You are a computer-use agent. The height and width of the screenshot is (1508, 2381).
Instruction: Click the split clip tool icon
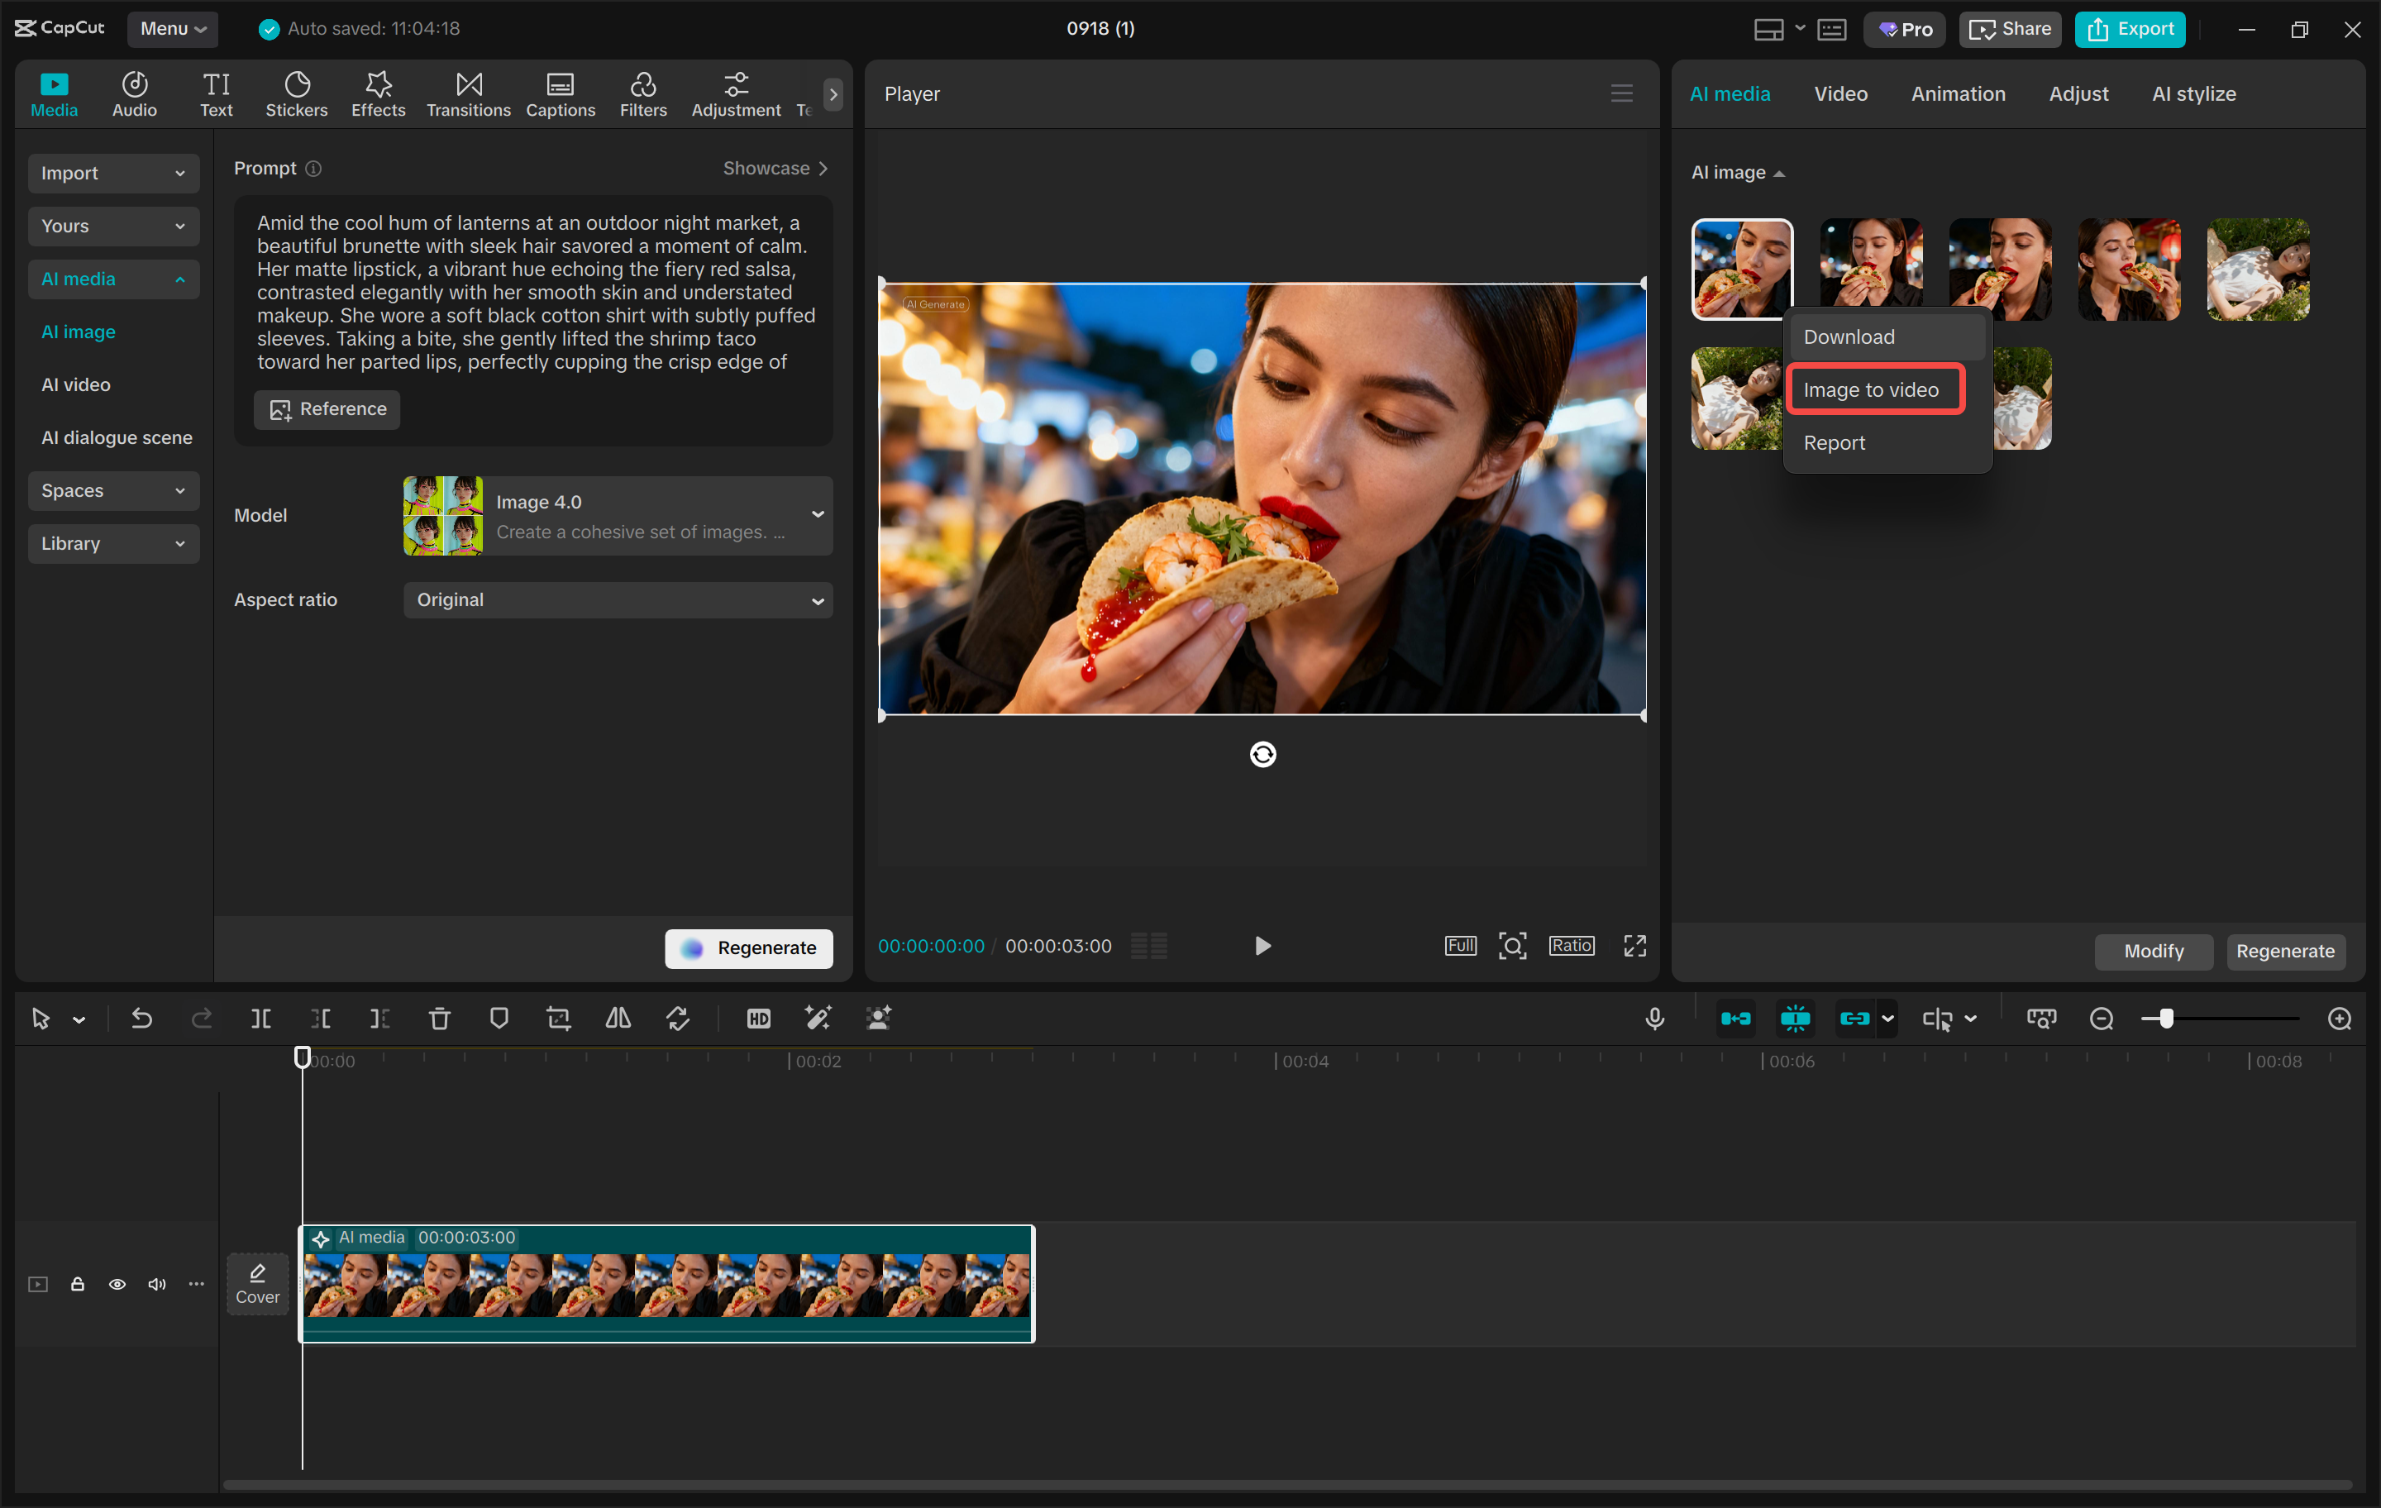coord(261,1019)
